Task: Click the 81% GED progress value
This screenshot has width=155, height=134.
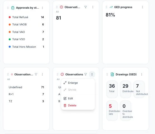Action: click(x=110, y=15)
